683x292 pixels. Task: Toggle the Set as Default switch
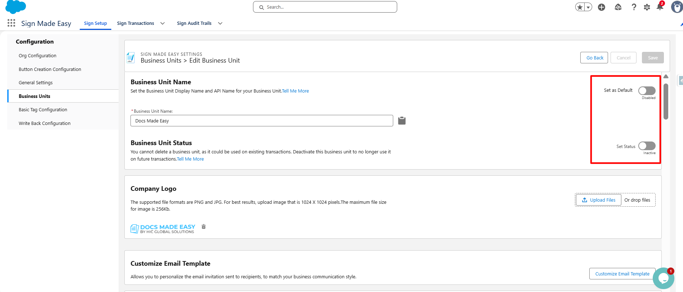coord(647,91)
